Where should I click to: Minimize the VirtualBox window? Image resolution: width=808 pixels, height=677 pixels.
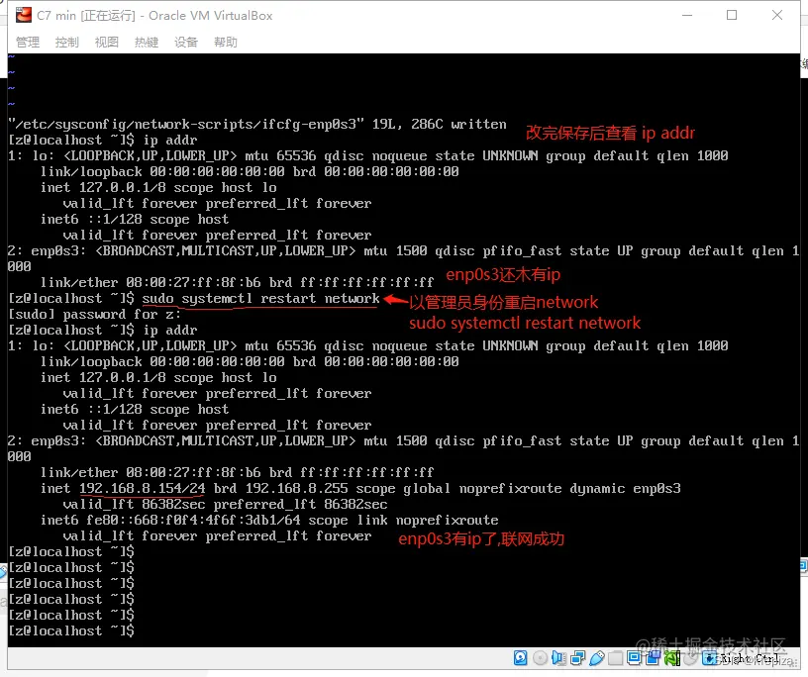tap(687, 16)
